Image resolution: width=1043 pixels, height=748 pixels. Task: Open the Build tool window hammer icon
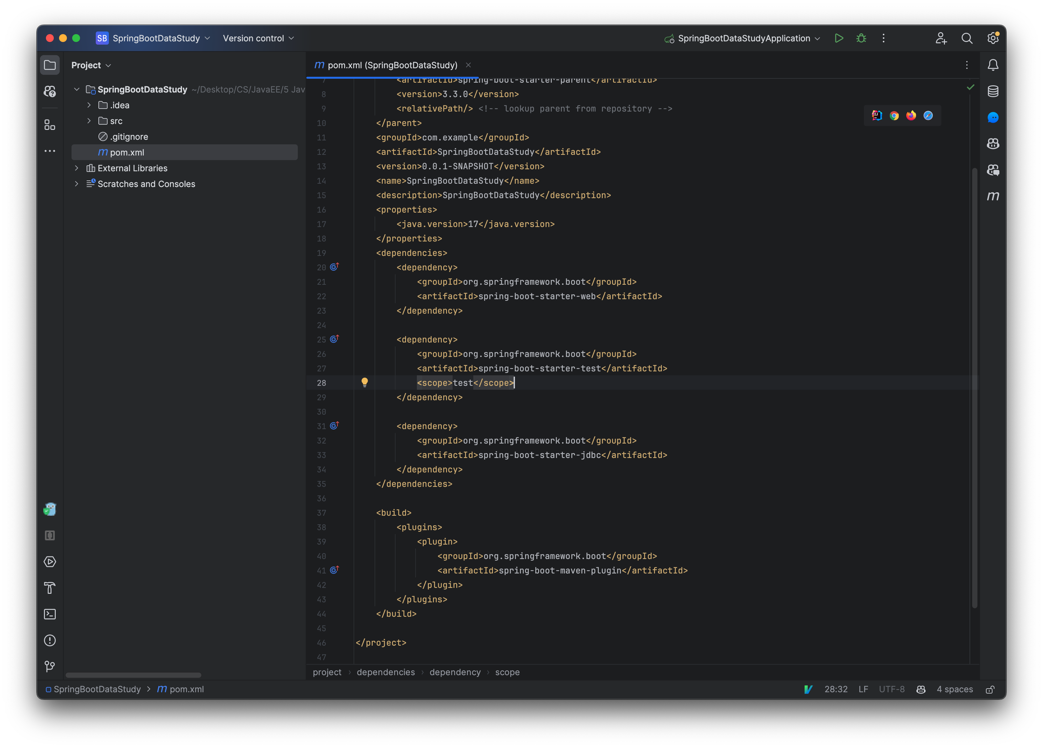coord(50,588)
